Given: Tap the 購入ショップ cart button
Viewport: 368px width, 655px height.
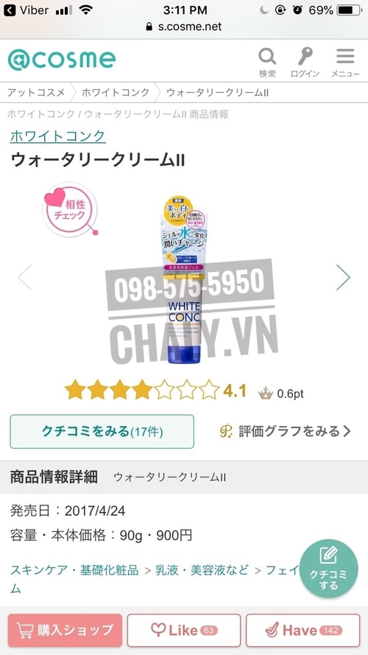Looking at the screenshot, I should [x=65, y=630].
